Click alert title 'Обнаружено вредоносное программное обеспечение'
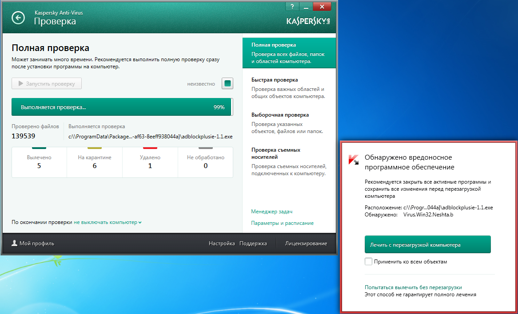 (410, 162)
